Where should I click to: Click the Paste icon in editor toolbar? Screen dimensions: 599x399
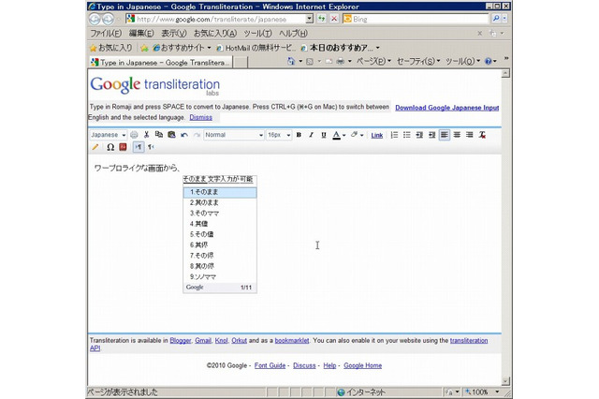pyautogui.click(x=171, y=135)
